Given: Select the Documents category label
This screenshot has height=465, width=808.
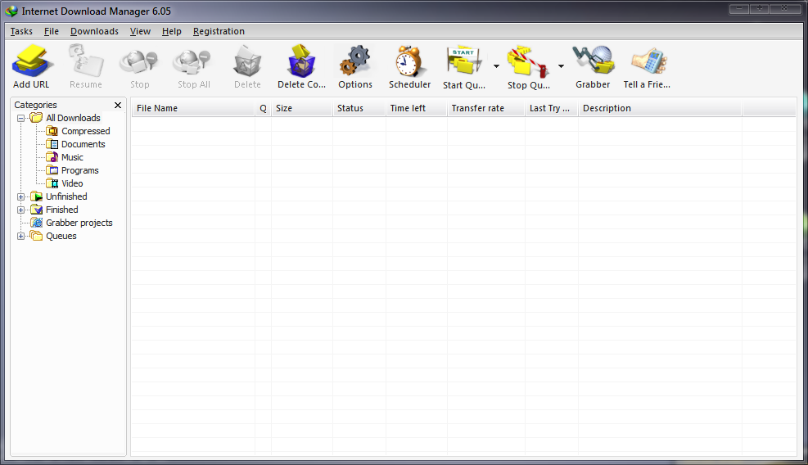Looking at the screenshot, I should [83, 144].
